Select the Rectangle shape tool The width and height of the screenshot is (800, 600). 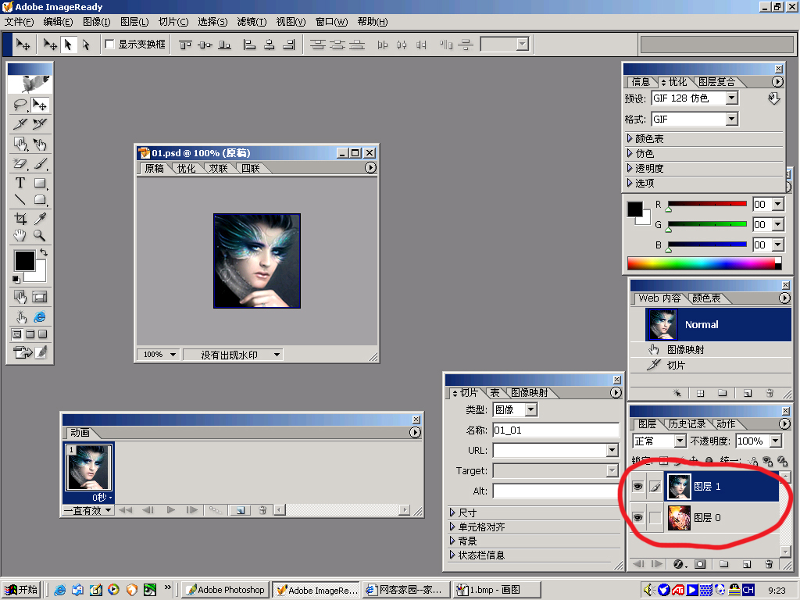click(40, 183)
